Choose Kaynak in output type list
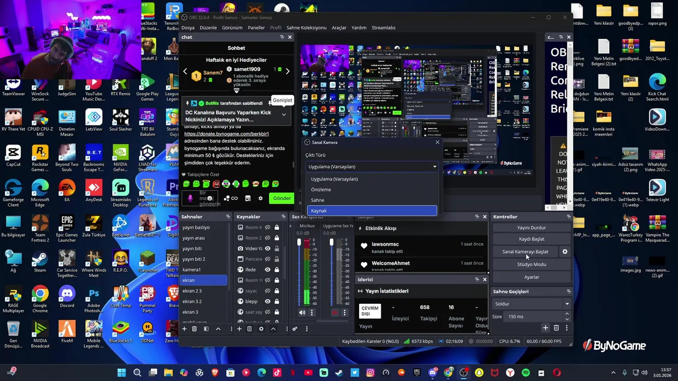 click(372, 211)
